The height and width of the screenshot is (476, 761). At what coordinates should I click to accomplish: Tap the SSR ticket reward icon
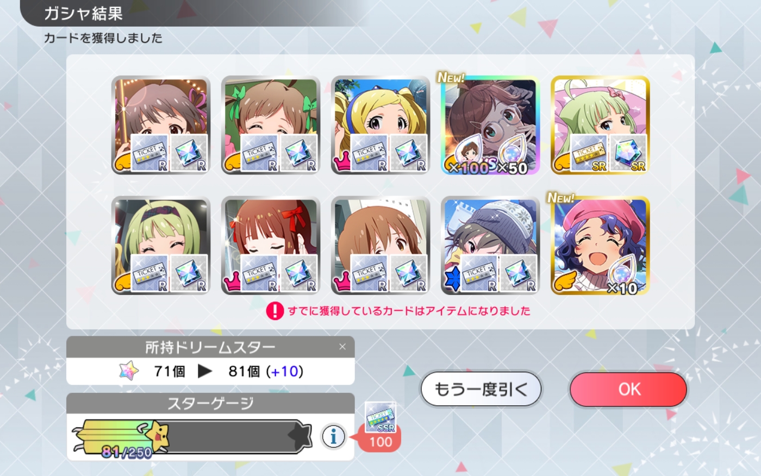coord(380,417)
